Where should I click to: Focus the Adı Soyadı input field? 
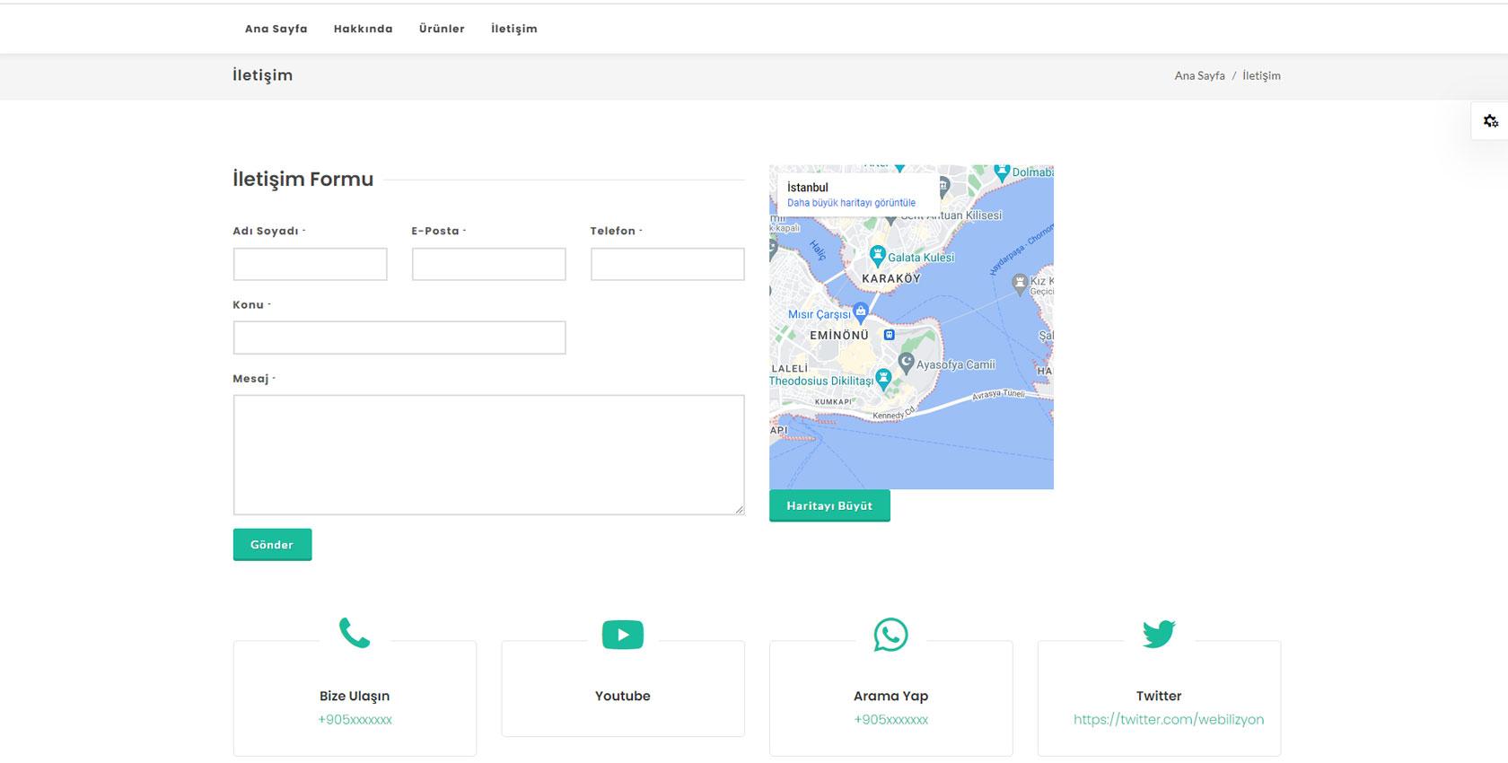(x=311, y=264)
